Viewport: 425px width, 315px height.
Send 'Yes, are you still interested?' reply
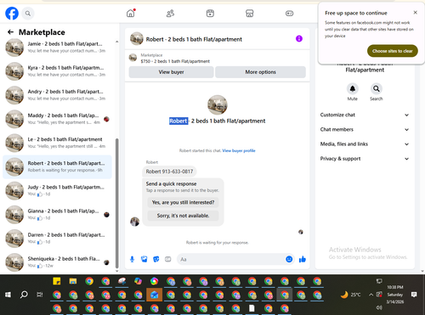(183, 202)
